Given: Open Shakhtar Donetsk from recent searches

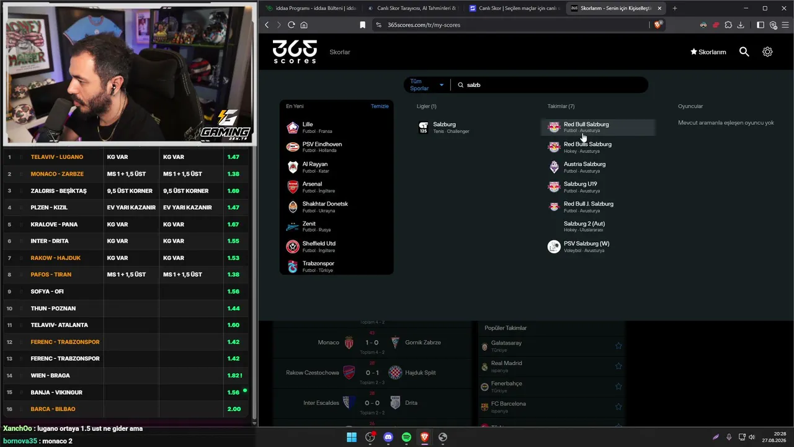Looking at the screenshot, I should click(x=337, y=207).
